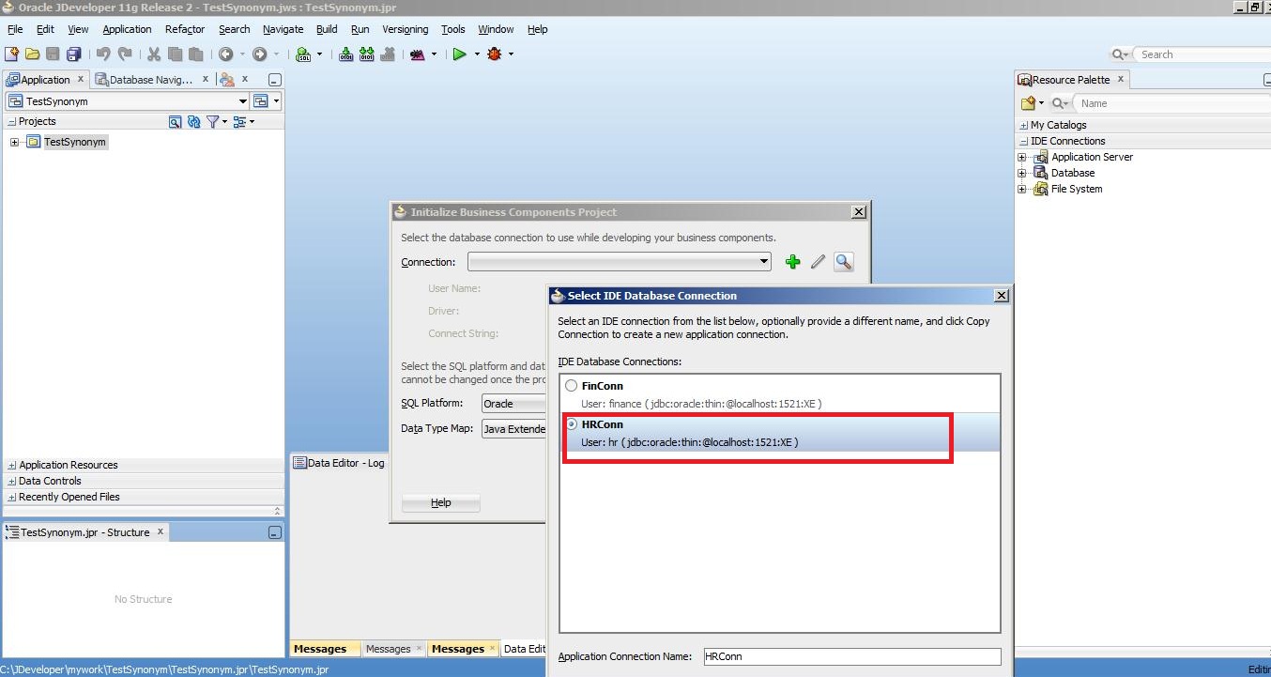This screenshot has width=1271, height=677.
Task: Select the HRConn radio button
Action: [x=571, y=424]
